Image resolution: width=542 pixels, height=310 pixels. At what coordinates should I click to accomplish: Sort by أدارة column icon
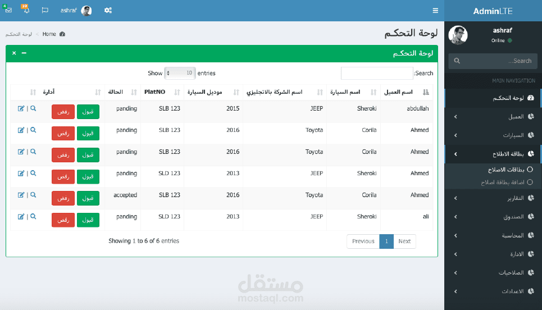point(98,92)
